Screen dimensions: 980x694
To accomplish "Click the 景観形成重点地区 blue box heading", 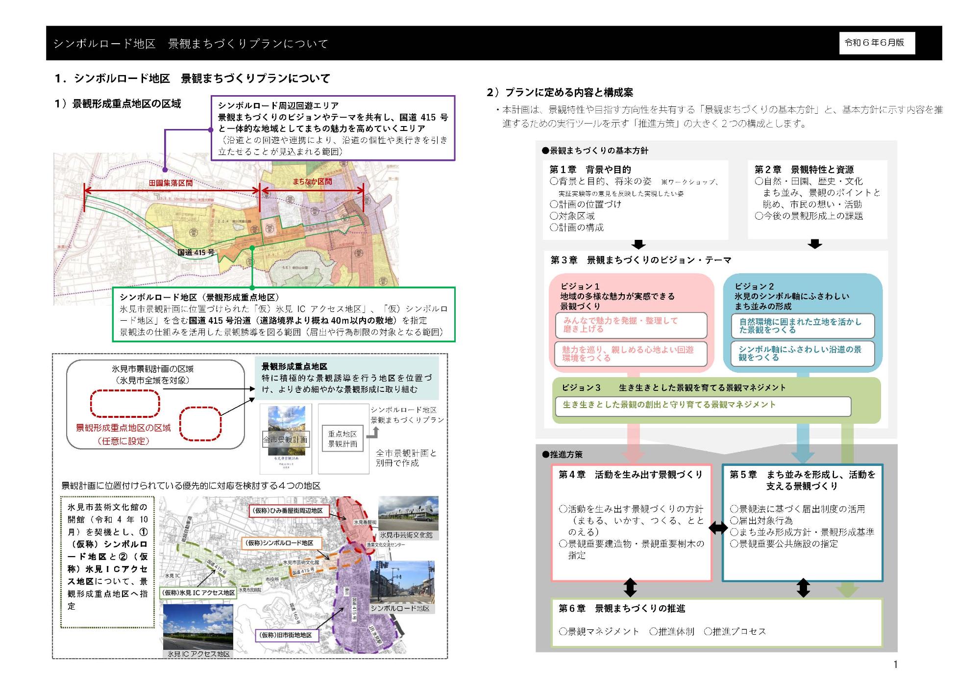I will 294,366.
